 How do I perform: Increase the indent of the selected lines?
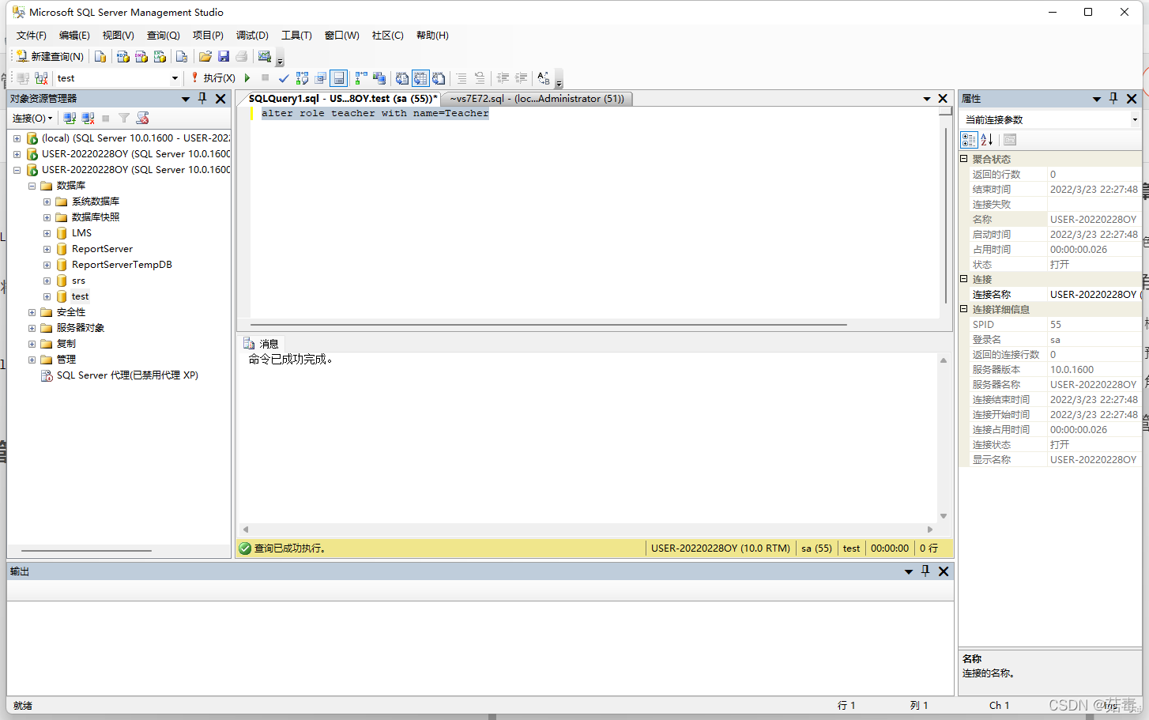522,78
